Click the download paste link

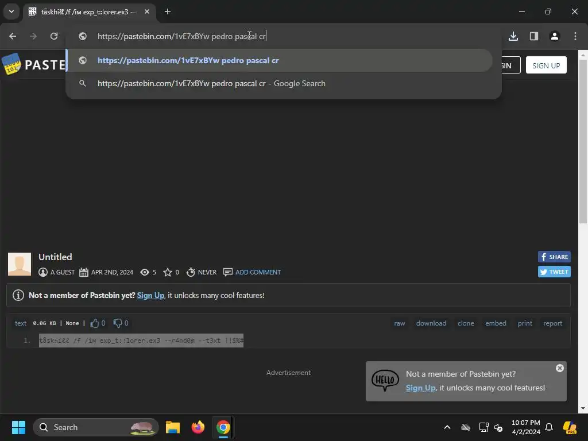pyautogui.click(x=431, y=323)
